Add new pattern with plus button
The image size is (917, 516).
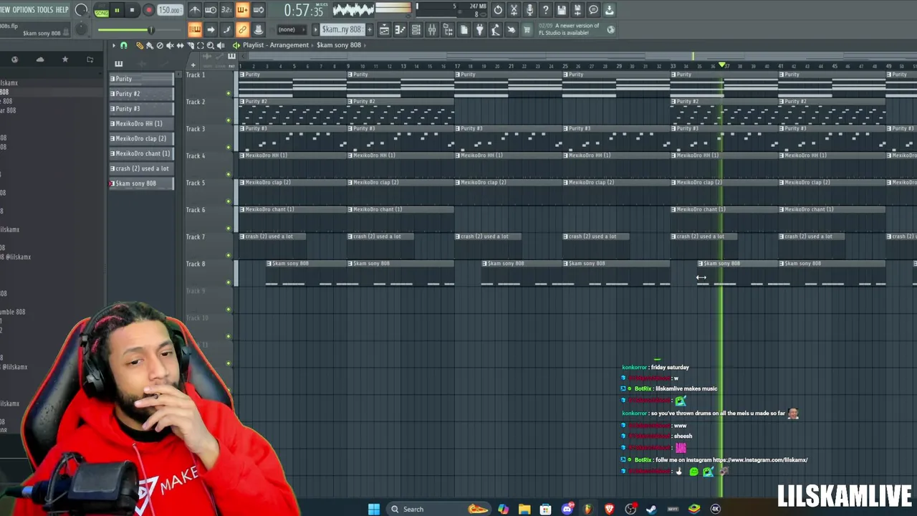tap(370, 29)
